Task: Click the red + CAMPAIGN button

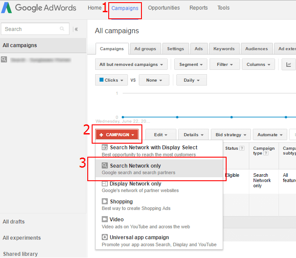Action: coord(117,134)
